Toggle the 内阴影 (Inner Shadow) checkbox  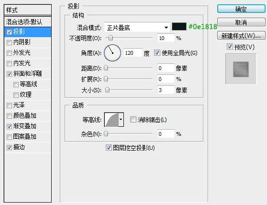coord(9,42)
